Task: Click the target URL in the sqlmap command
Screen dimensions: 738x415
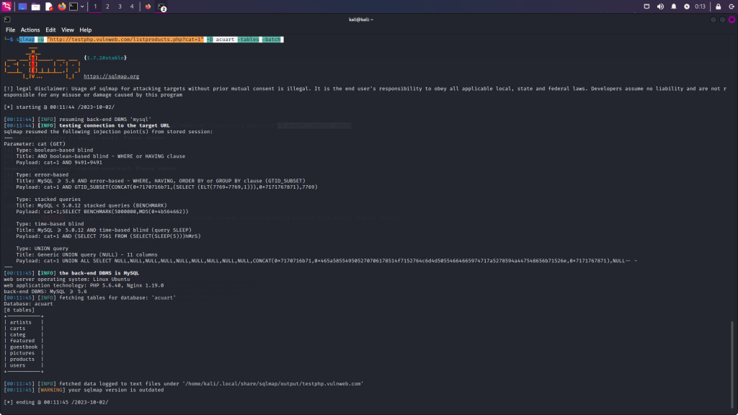Action: [125, 40]
